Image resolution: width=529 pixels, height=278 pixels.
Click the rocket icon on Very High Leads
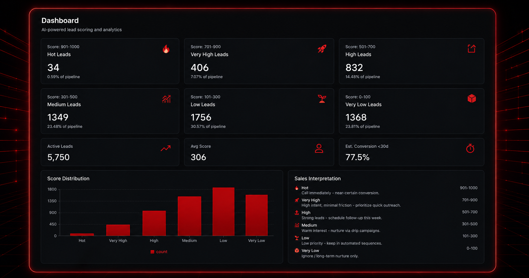click(x=322, y=49)
